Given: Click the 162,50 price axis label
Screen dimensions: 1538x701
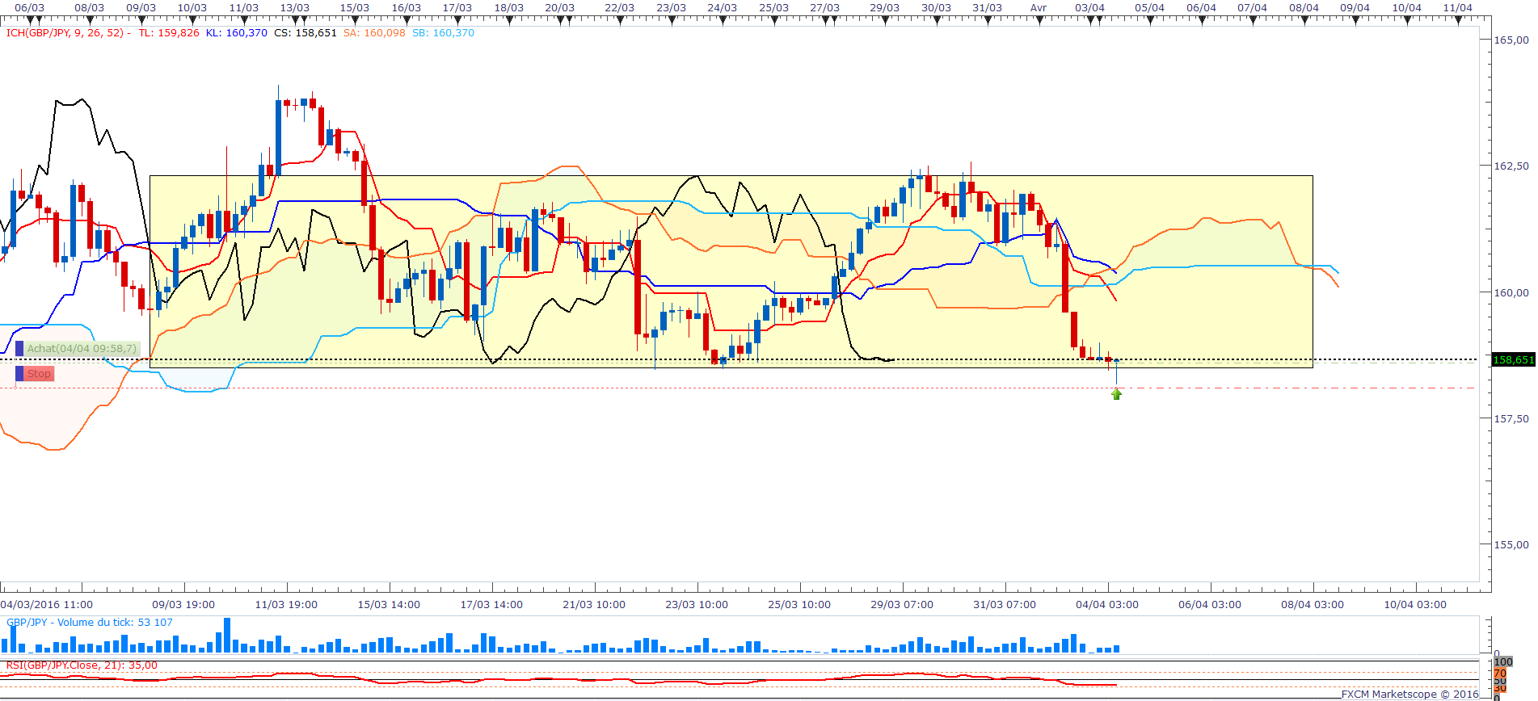Looking at the screenshot, I should [1511, 166].
